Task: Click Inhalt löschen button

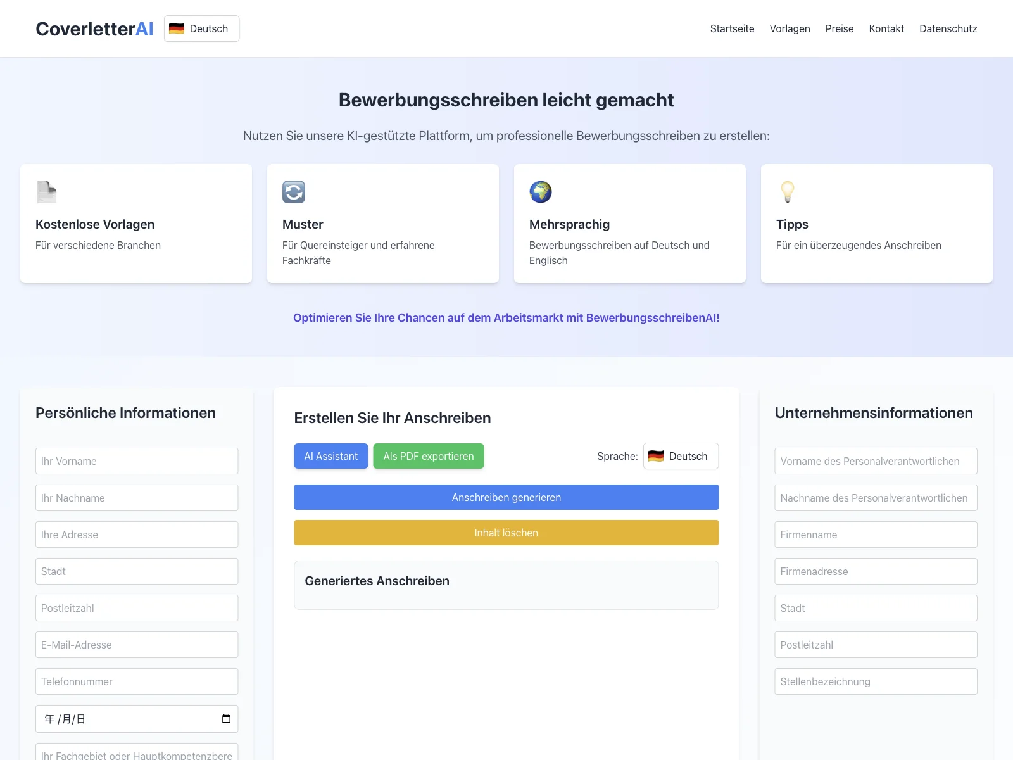Action: (507, 533)
